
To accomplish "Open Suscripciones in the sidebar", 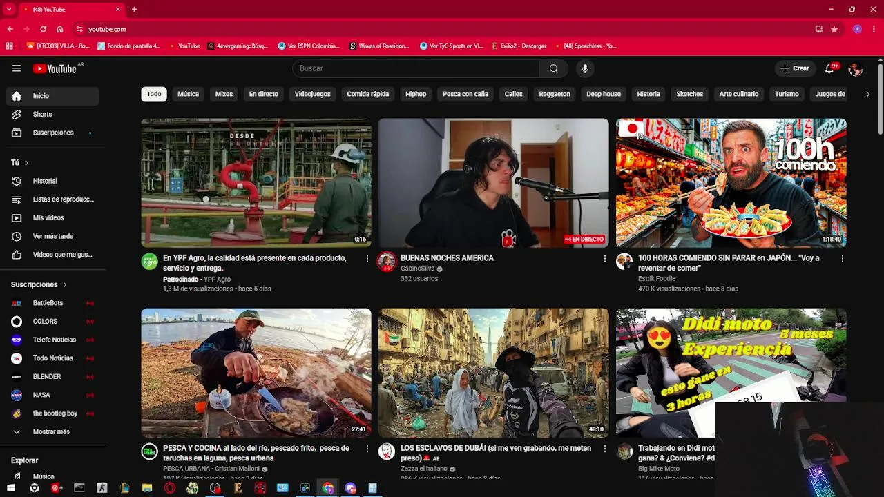I will (52, 133).
